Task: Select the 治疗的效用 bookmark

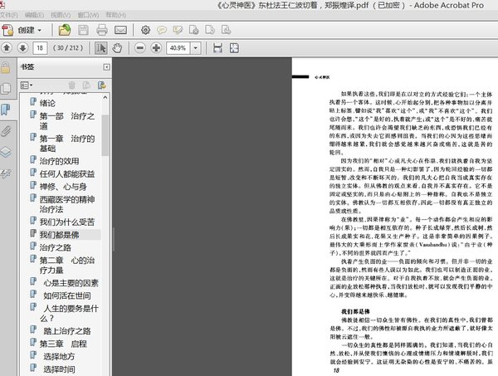Action: point(59,161)
